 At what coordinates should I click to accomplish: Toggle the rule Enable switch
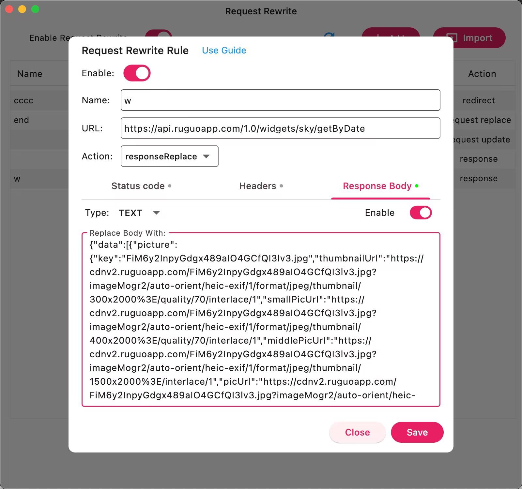(x=137, y=73)
